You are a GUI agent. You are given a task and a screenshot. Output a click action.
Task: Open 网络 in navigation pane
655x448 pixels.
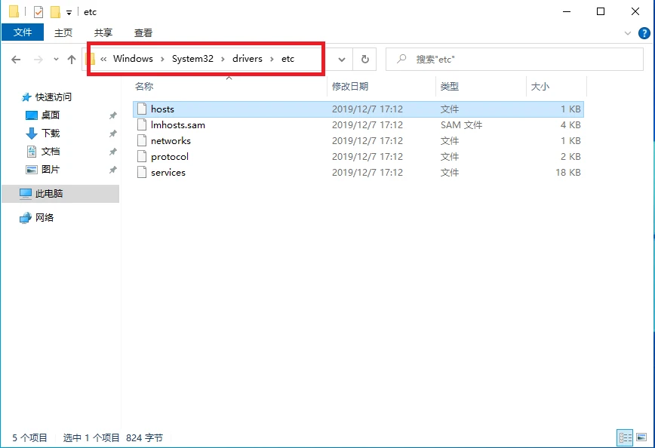pyautogui.click(x=45, y=217)
